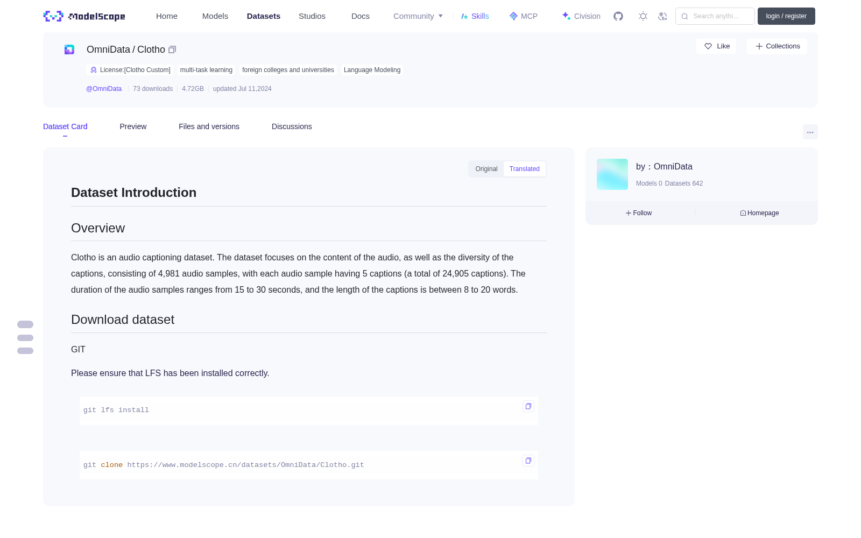The width and height of the screenshot is (861, 538).
Task: Open the Datasets navigation item
Action: [x=264, y=16]
